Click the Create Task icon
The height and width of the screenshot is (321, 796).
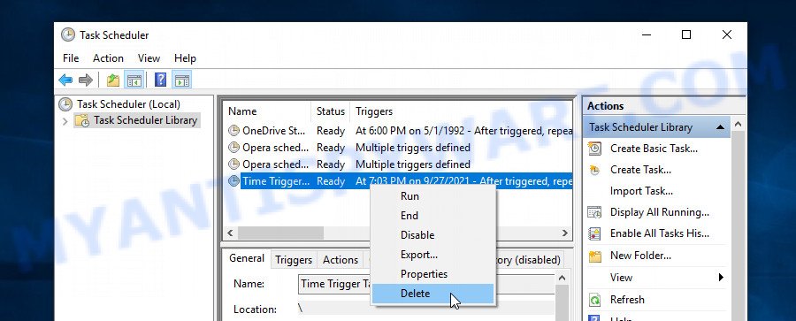click(x=594, y=170)
